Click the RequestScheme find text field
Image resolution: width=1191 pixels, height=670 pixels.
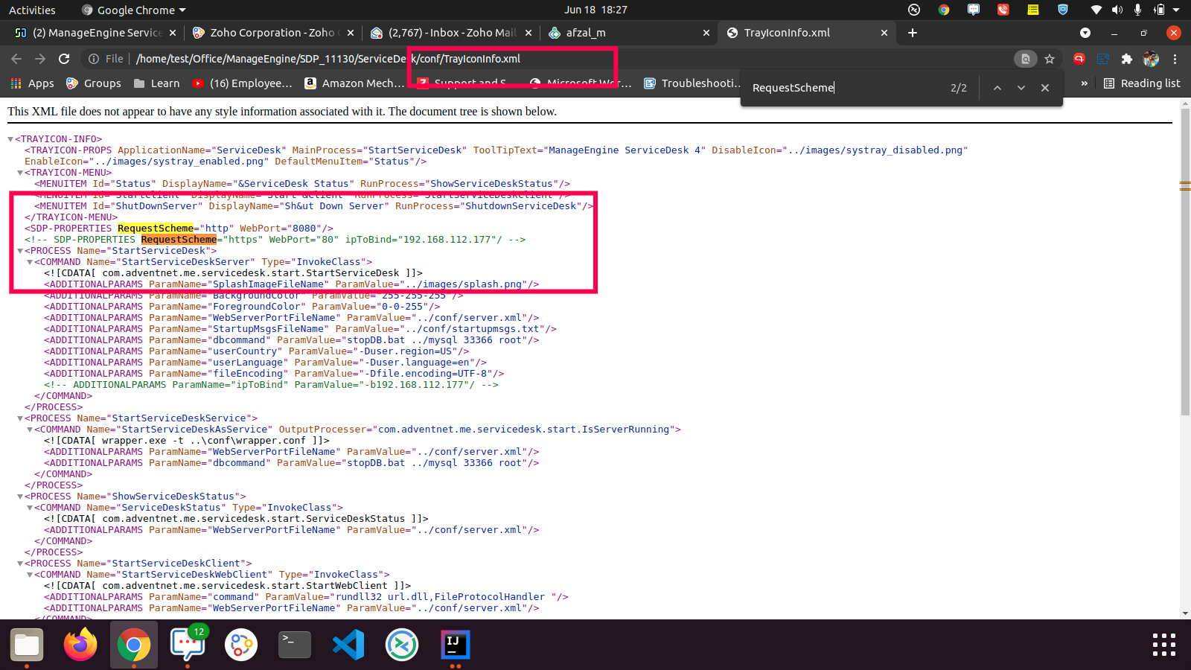click(841, 88)
